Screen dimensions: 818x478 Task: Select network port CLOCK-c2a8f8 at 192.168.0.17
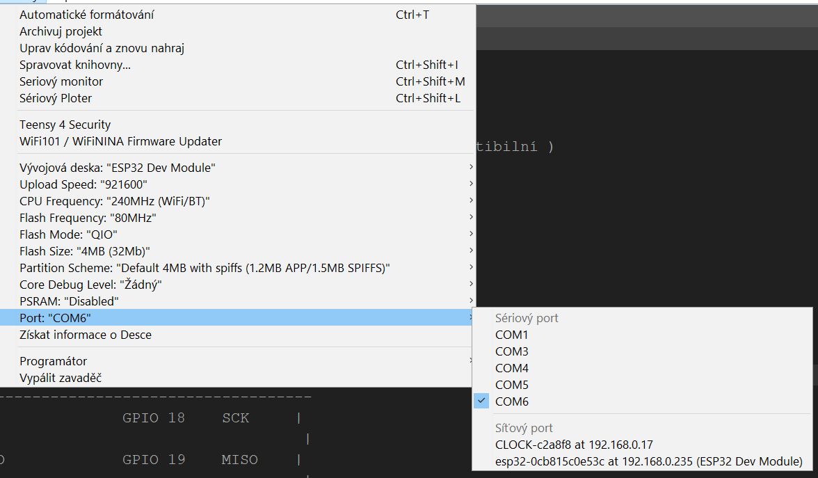coord(574,445)
